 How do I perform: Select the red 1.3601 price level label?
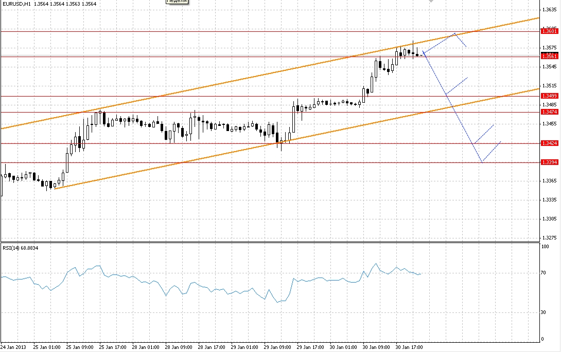pos(550,31)
